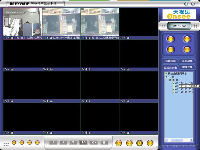The width and height of the screenshot is (200, 150).
Task: Switch to the 切换设置 tab
Action: click(x=187, y=67)
